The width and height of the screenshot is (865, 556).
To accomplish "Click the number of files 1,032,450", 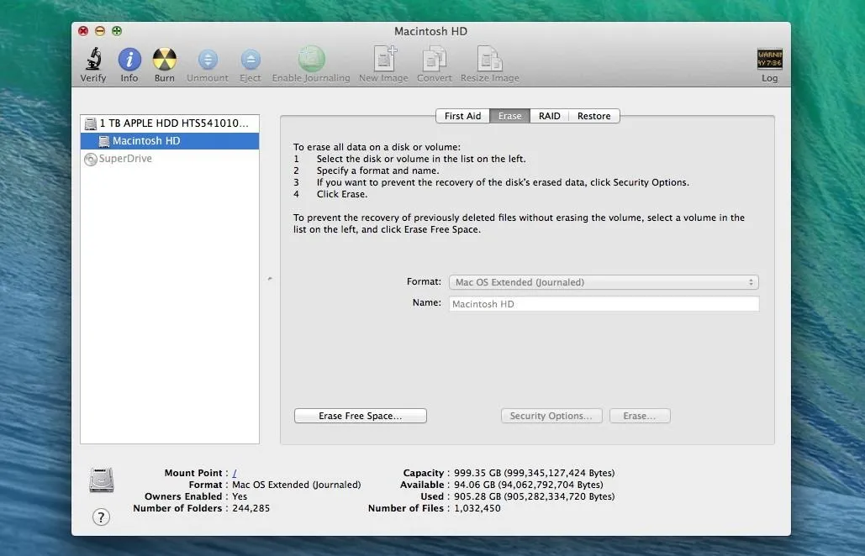I will [x=477, y=509].
